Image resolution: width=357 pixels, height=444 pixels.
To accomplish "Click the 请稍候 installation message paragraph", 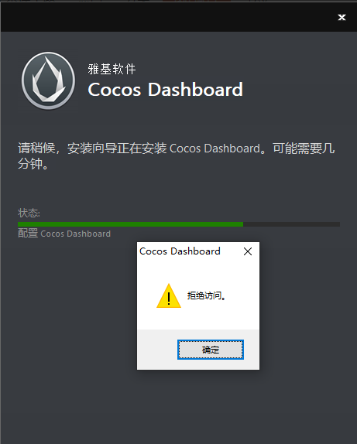I will pyautogui.click(x=177, y=156).
